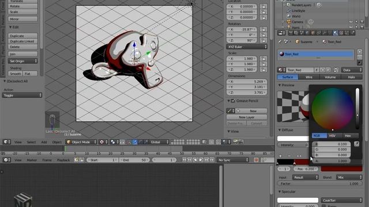Open the World properties tab icon
Viewport: 369px width, 207px height.
click(307, 33)
